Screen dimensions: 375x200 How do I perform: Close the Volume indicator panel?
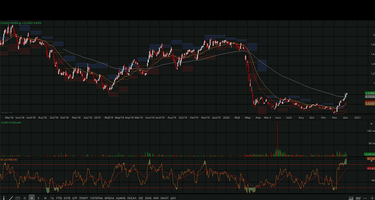tap(371, 123)
